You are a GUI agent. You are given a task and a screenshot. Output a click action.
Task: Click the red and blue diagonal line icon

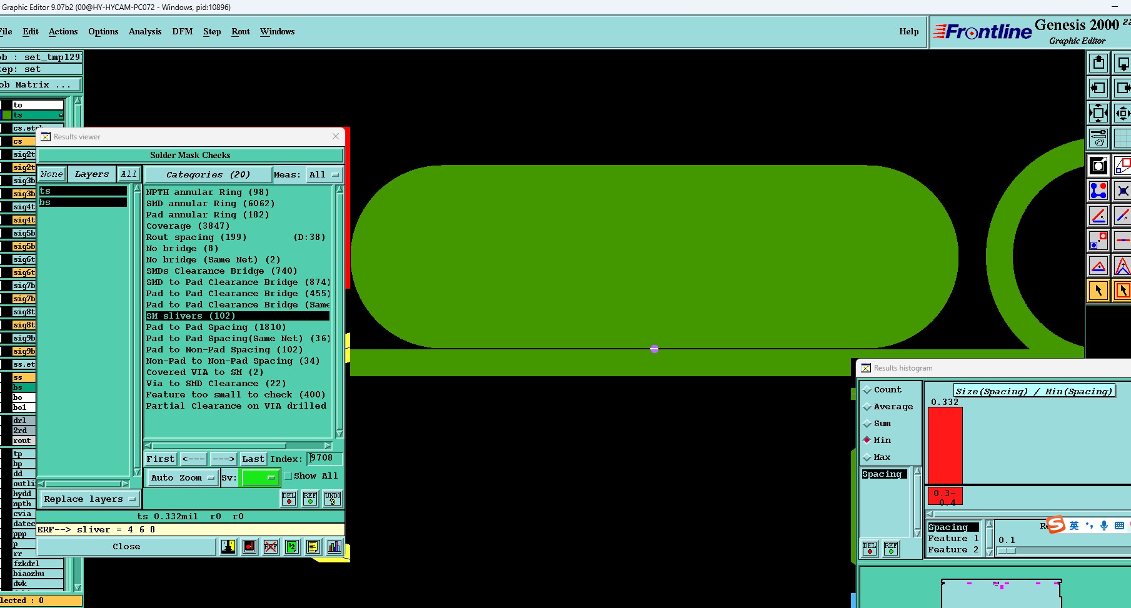point(1122,216)
